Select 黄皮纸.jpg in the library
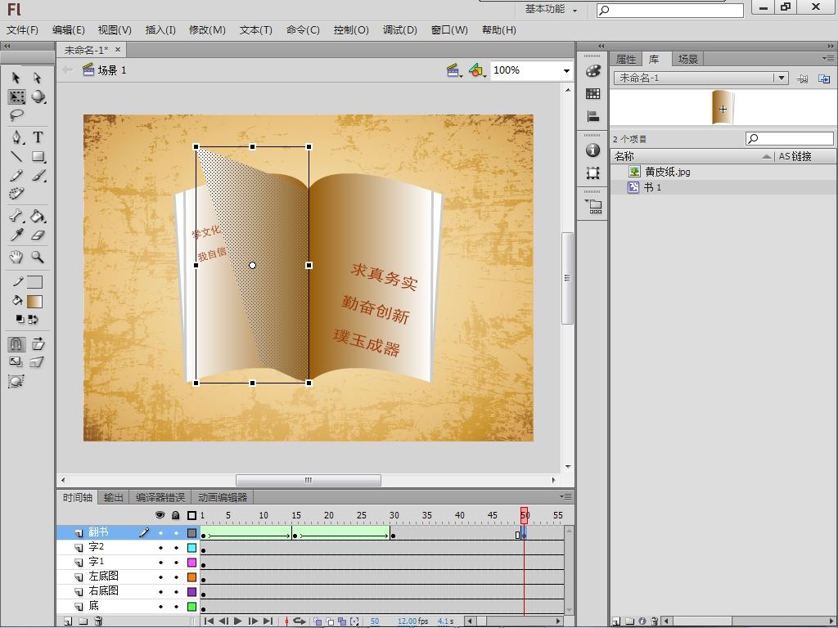This screenshot has width=838, height=628. pyautogui.click(x=667, y=172)
